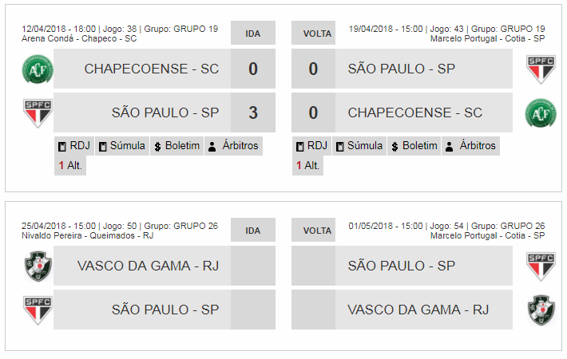Open Boletim for the IDA game
Image resolution: width=567 pixels, height=359 pixels.
176,146
